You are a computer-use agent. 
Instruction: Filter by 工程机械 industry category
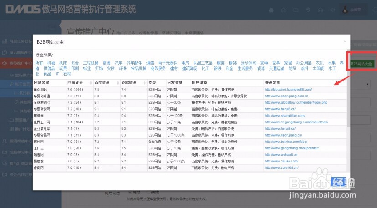click(91, 63)
